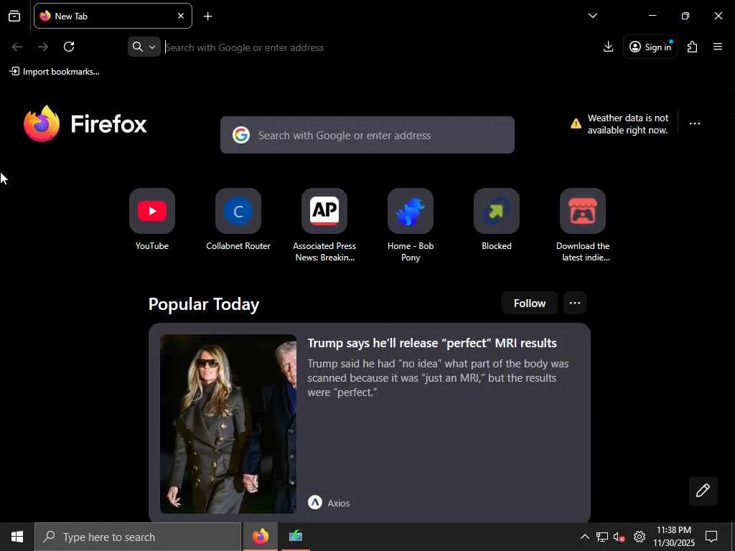Click the second pinned taskbar app icon
735x551 pixels.
[x=295, y=537]
